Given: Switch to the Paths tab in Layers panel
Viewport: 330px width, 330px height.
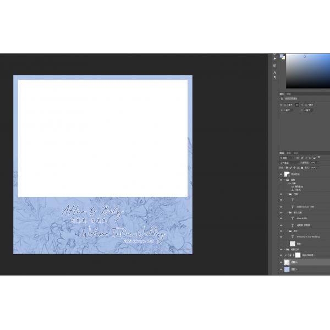Looking at the screenshot, I should (295, 152).
